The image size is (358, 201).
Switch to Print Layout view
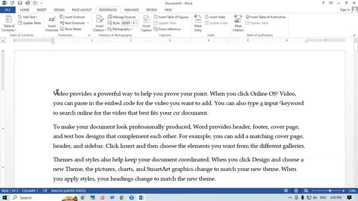pyautogui.click(x=296, y=191)
